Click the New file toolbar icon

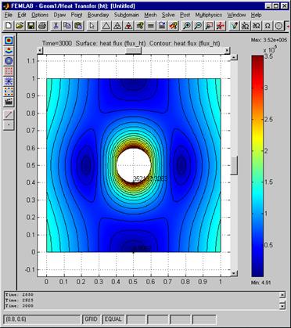click(x=9, y=26)
